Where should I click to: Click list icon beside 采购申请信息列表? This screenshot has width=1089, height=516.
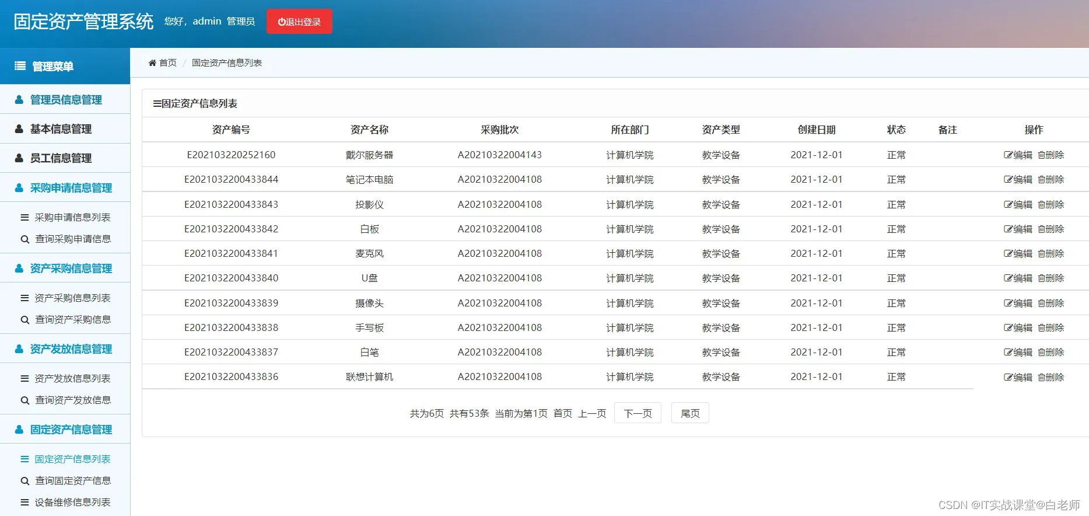pos(24,217)
